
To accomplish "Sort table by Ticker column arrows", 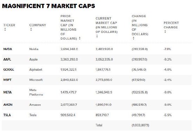I will point(5,29).
